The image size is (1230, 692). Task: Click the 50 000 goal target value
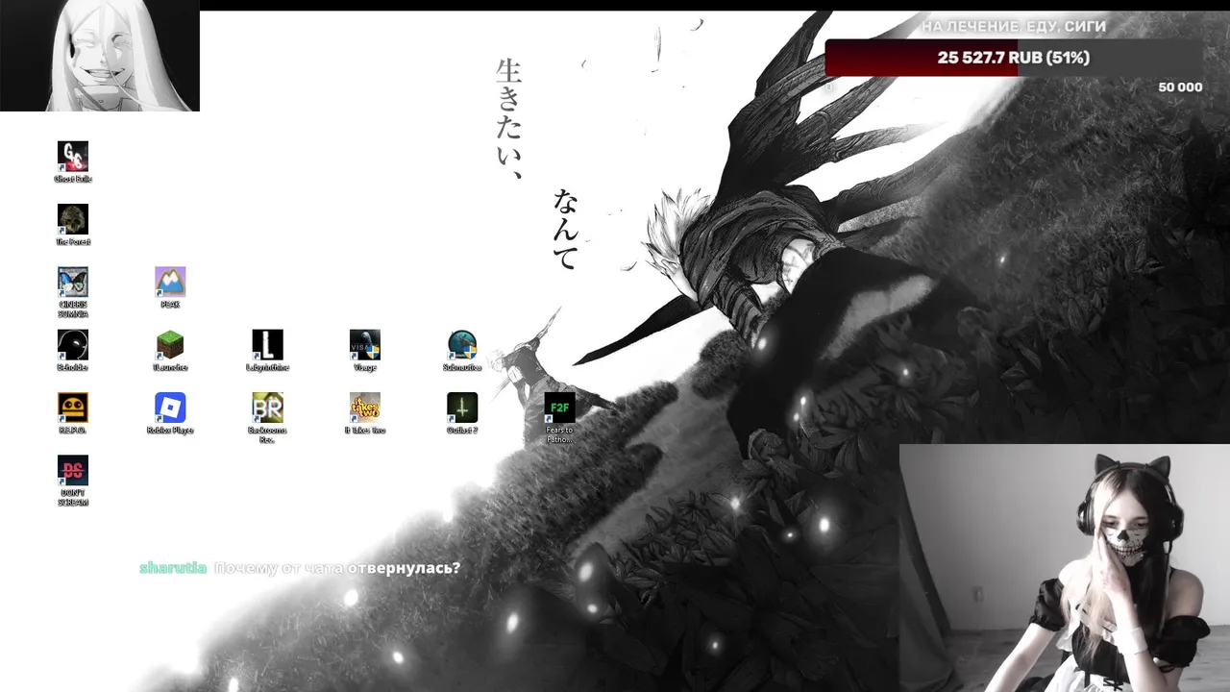pos(1180,87)
